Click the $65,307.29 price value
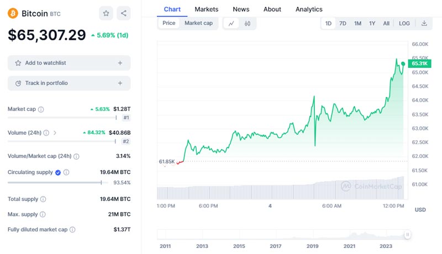The image size is (442, 254). (x=47, y=35)
